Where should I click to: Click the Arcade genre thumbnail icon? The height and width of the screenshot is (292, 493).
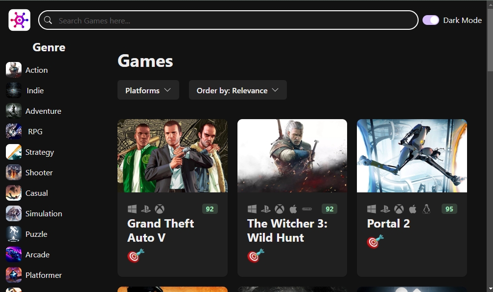(14, 255)
